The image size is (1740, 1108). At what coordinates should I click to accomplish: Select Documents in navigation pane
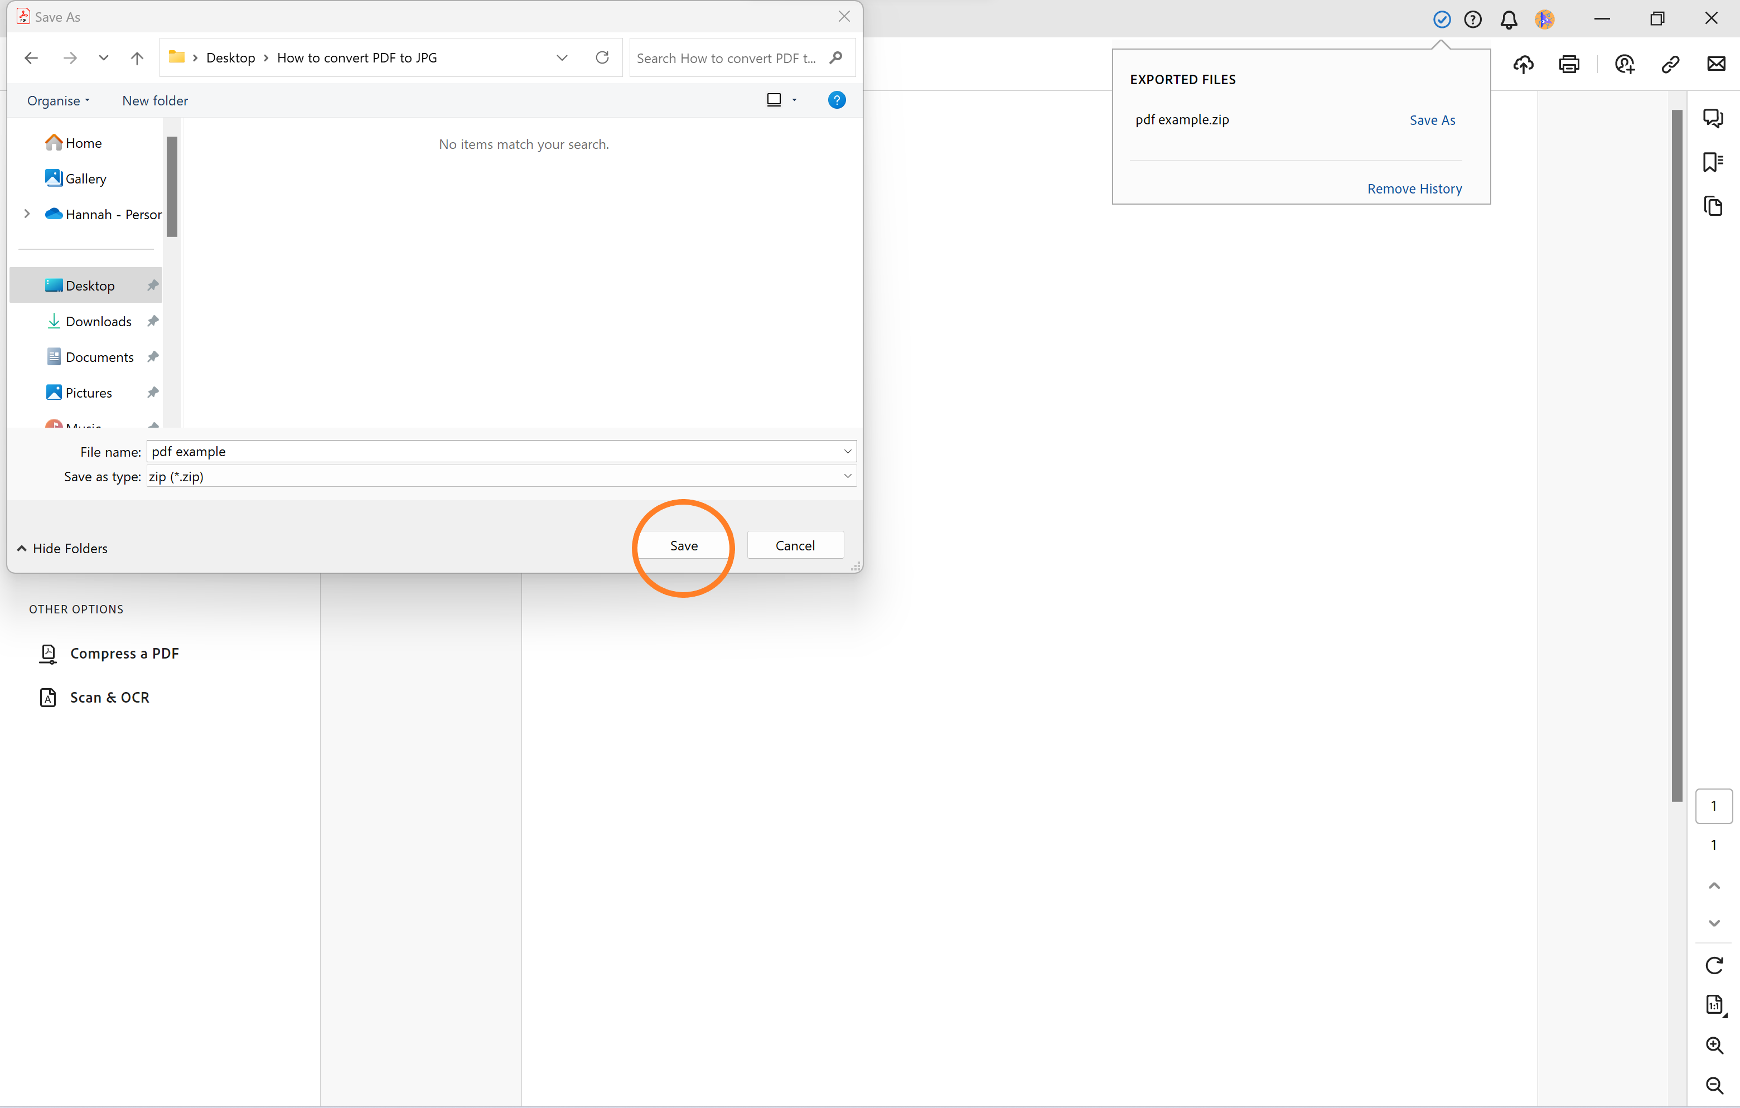(x=90, y=357)
